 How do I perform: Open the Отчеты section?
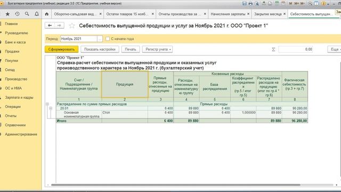tap(11, 116)
